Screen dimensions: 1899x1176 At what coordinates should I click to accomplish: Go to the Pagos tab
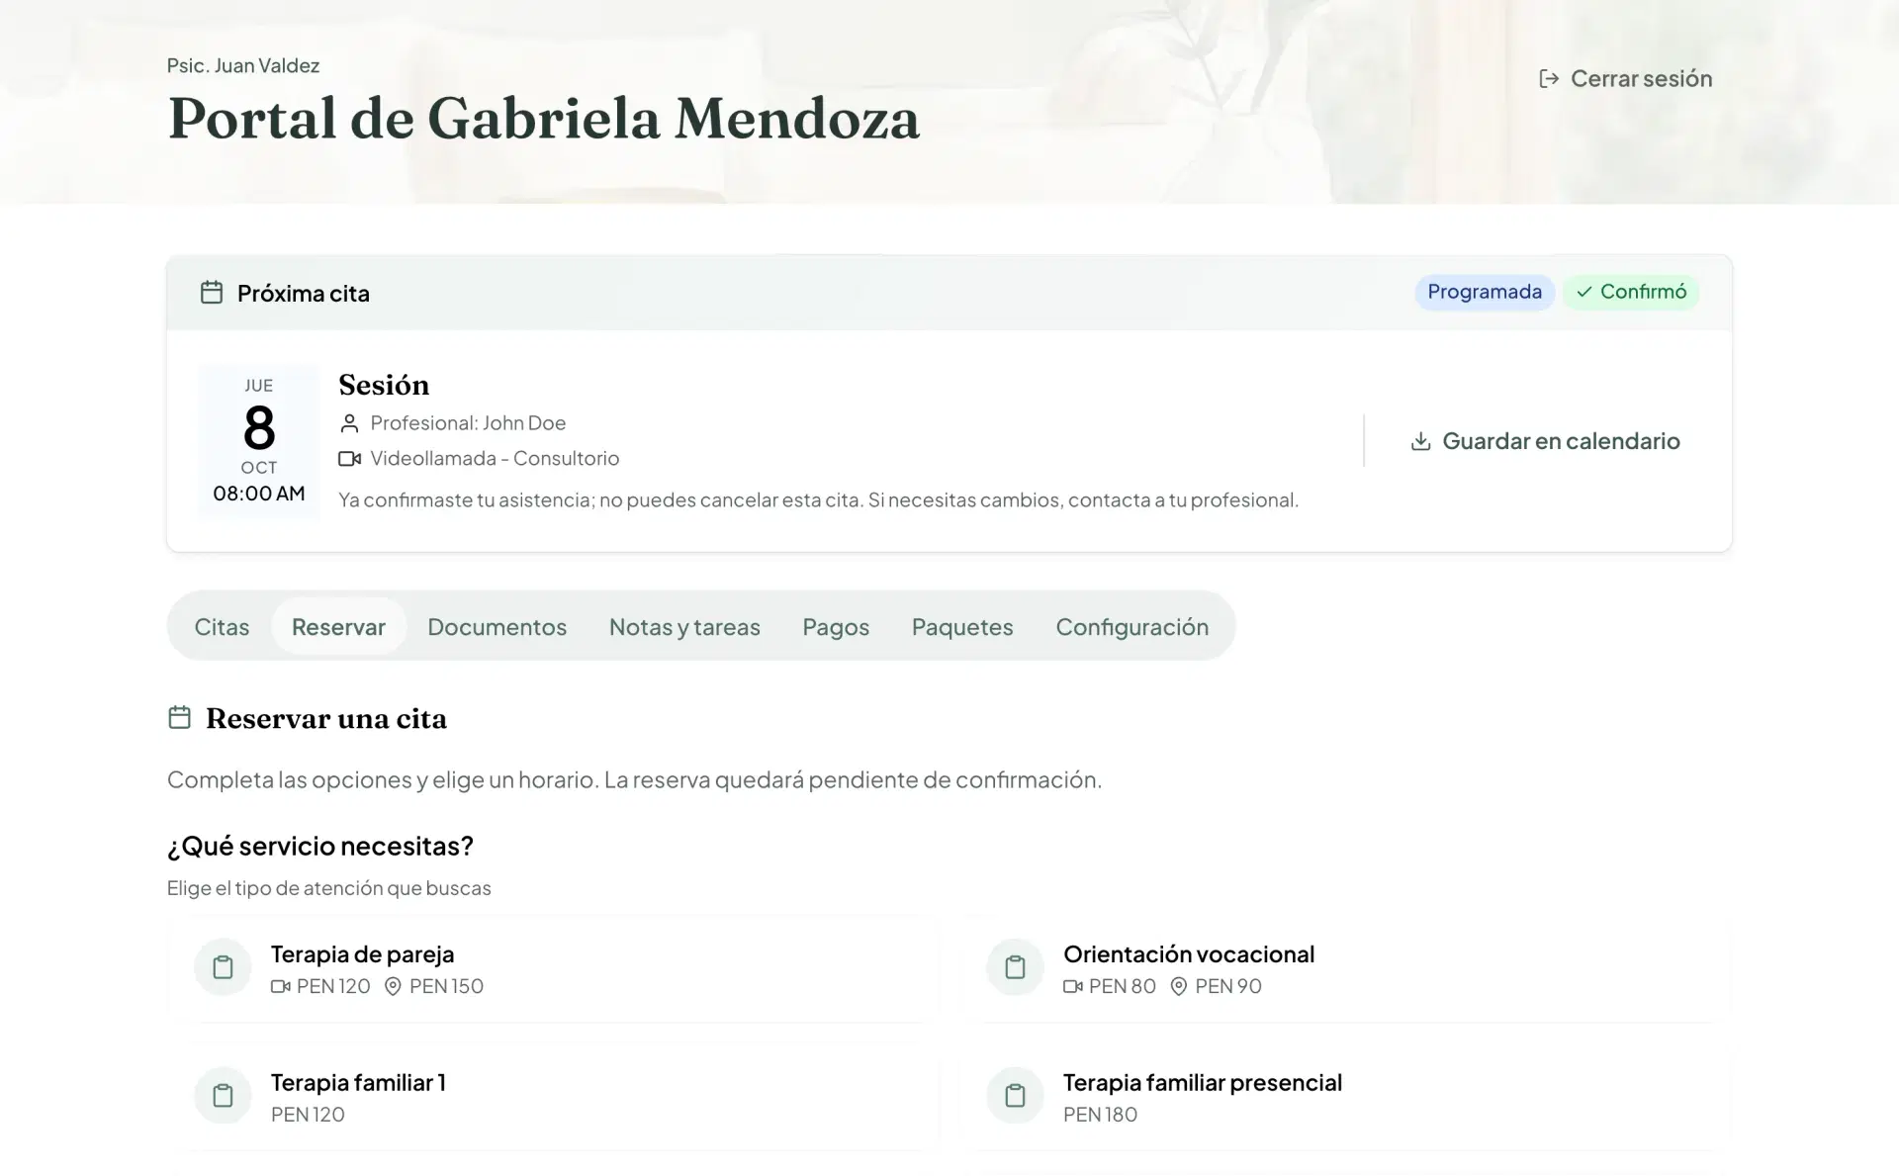(836, 626)
